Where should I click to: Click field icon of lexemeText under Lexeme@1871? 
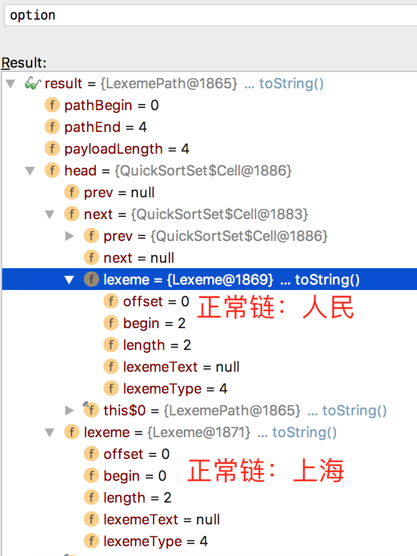pos(91,519)
